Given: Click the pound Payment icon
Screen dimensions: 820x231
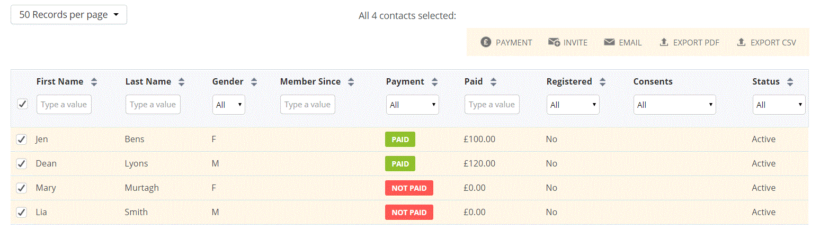Looking at the screenshot, I should [x=486, y=42].
